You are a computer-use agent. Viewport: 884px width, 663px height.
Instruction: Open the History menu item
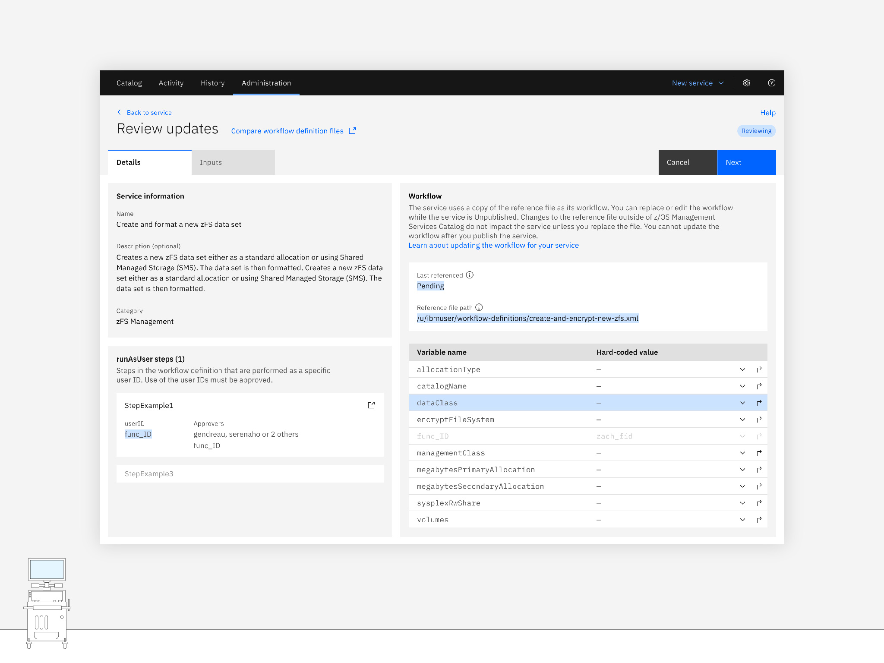212,83
